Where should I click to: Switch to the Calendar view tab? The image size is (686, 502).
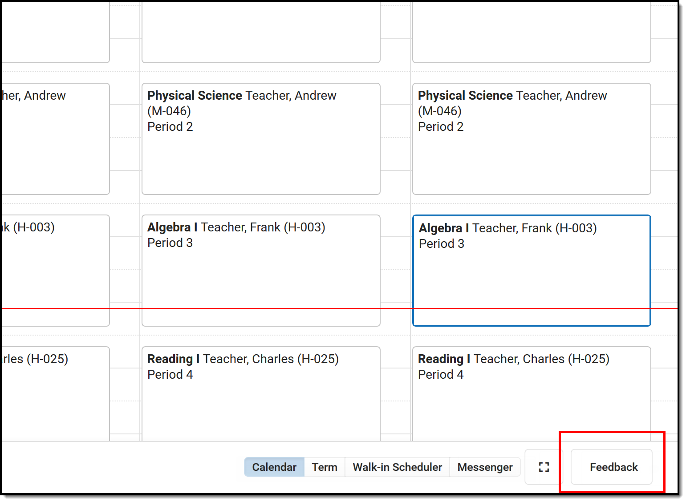[x=274, y=467]
